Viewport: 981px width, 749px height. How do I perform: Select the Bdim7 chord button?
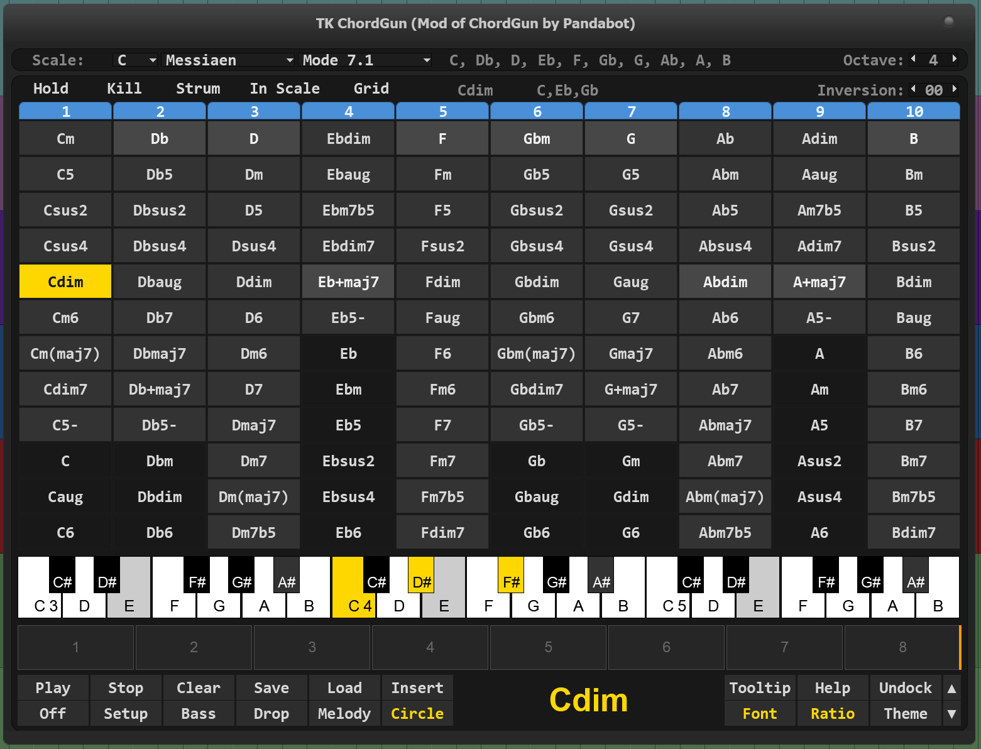[x=914, y=532]
